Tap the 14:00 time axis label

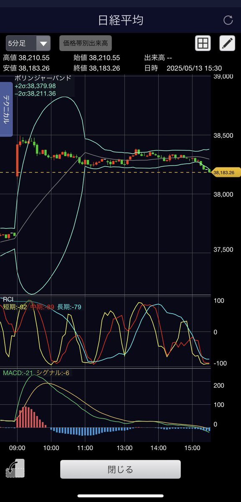pos(158,448)
